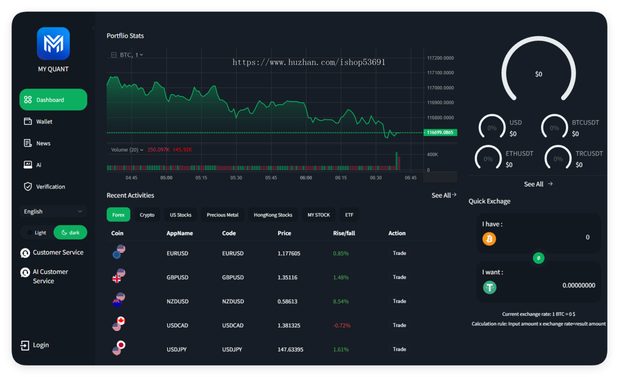Collapse the sidebar with the chevron
The image size is (619, 377).
coord(93,27)
